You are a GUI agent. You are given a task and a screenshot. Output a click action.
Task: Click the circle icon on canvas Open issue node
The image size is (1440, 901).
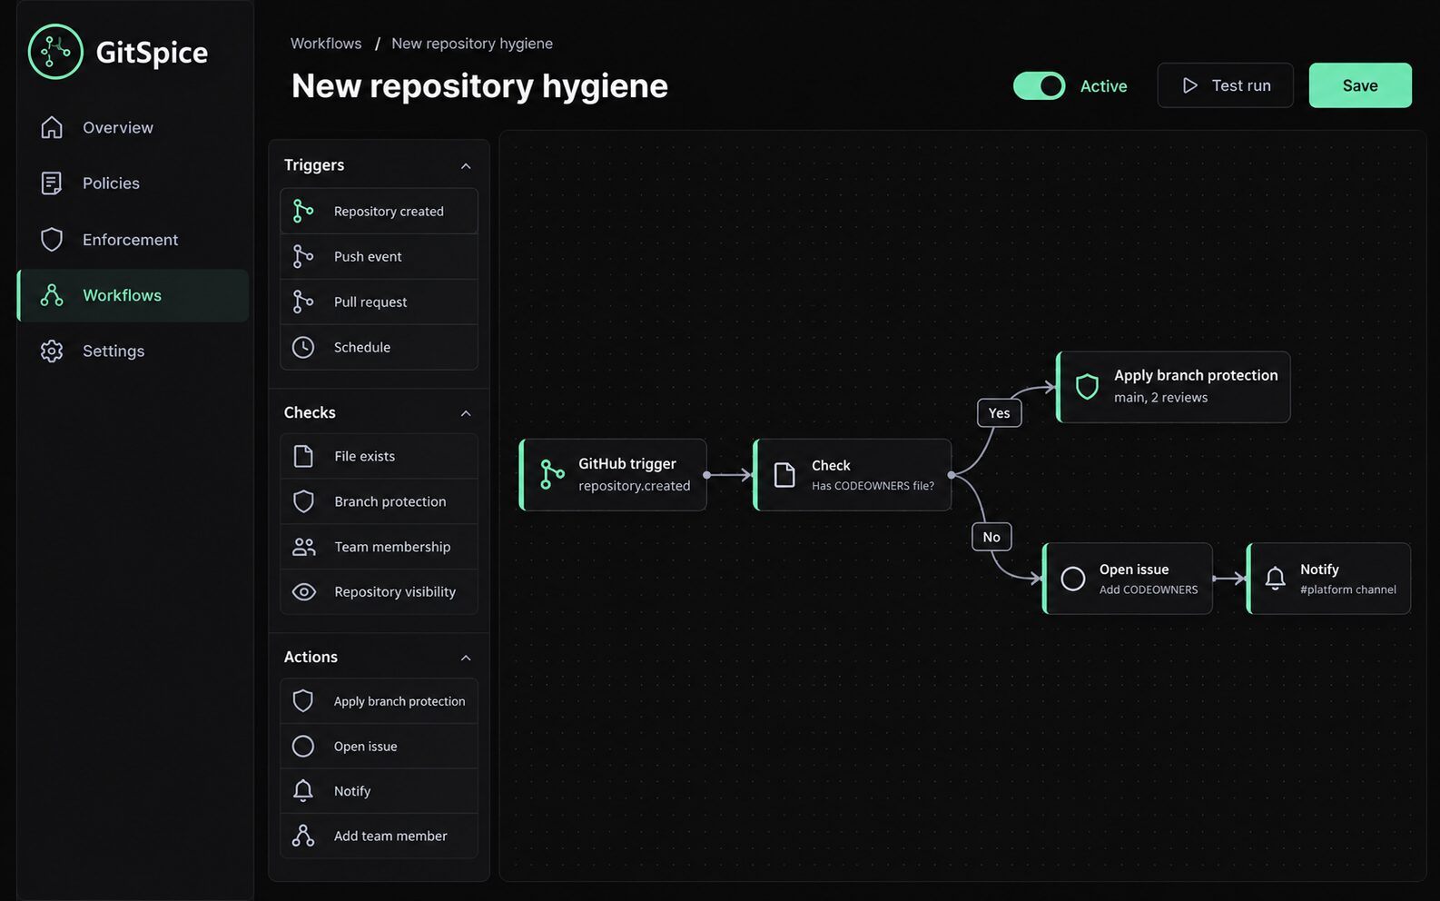pos(1073,579)
